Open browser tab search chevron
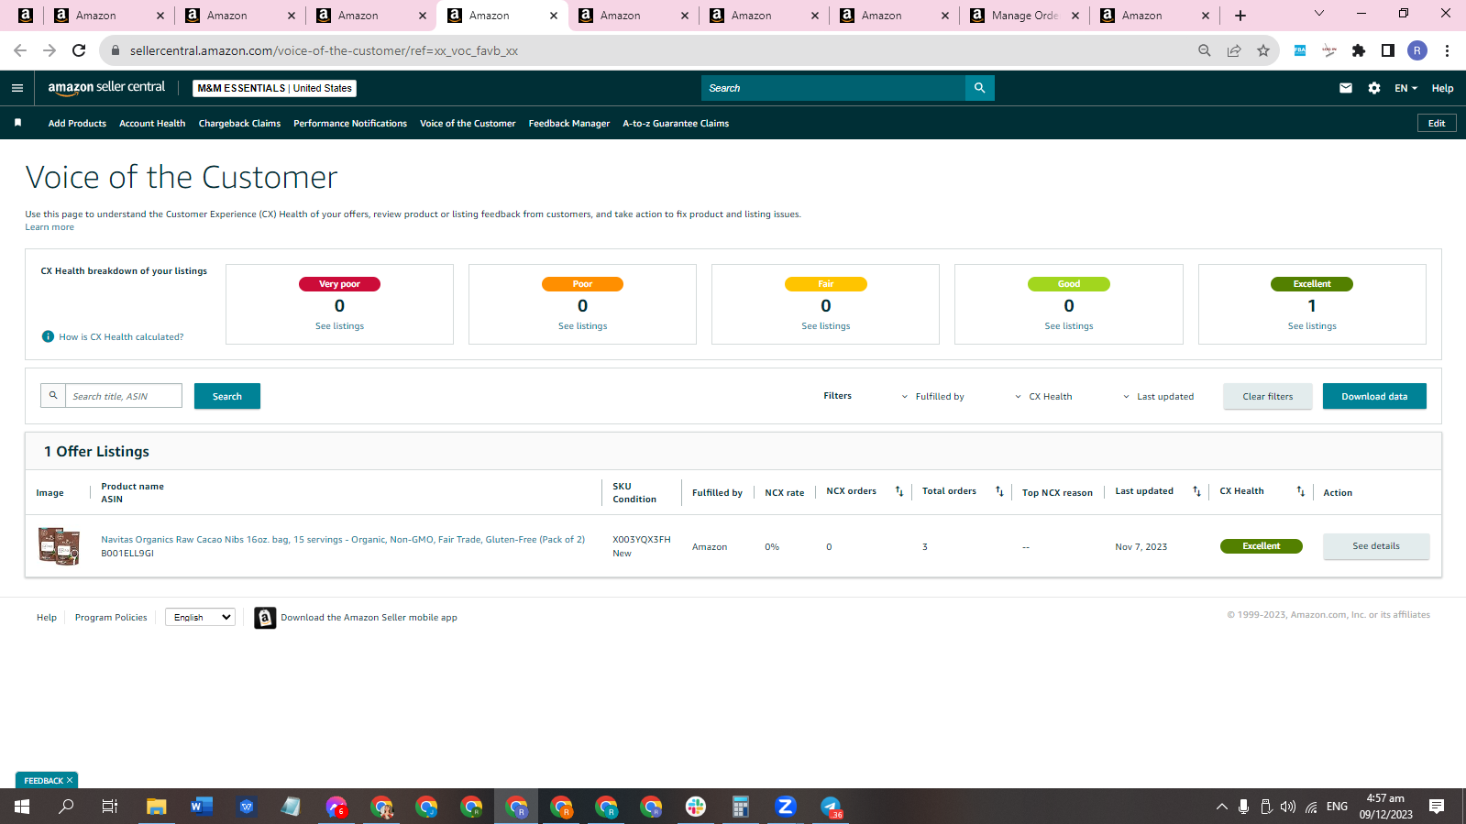The width and height of the screenshot is (1466, 824). pyautogui.click(x=1318, y=13)
